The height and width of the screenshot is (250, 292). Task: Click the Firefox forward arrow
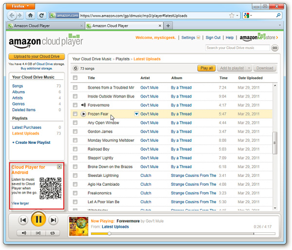pyautogui.click(x=19, y=15)
